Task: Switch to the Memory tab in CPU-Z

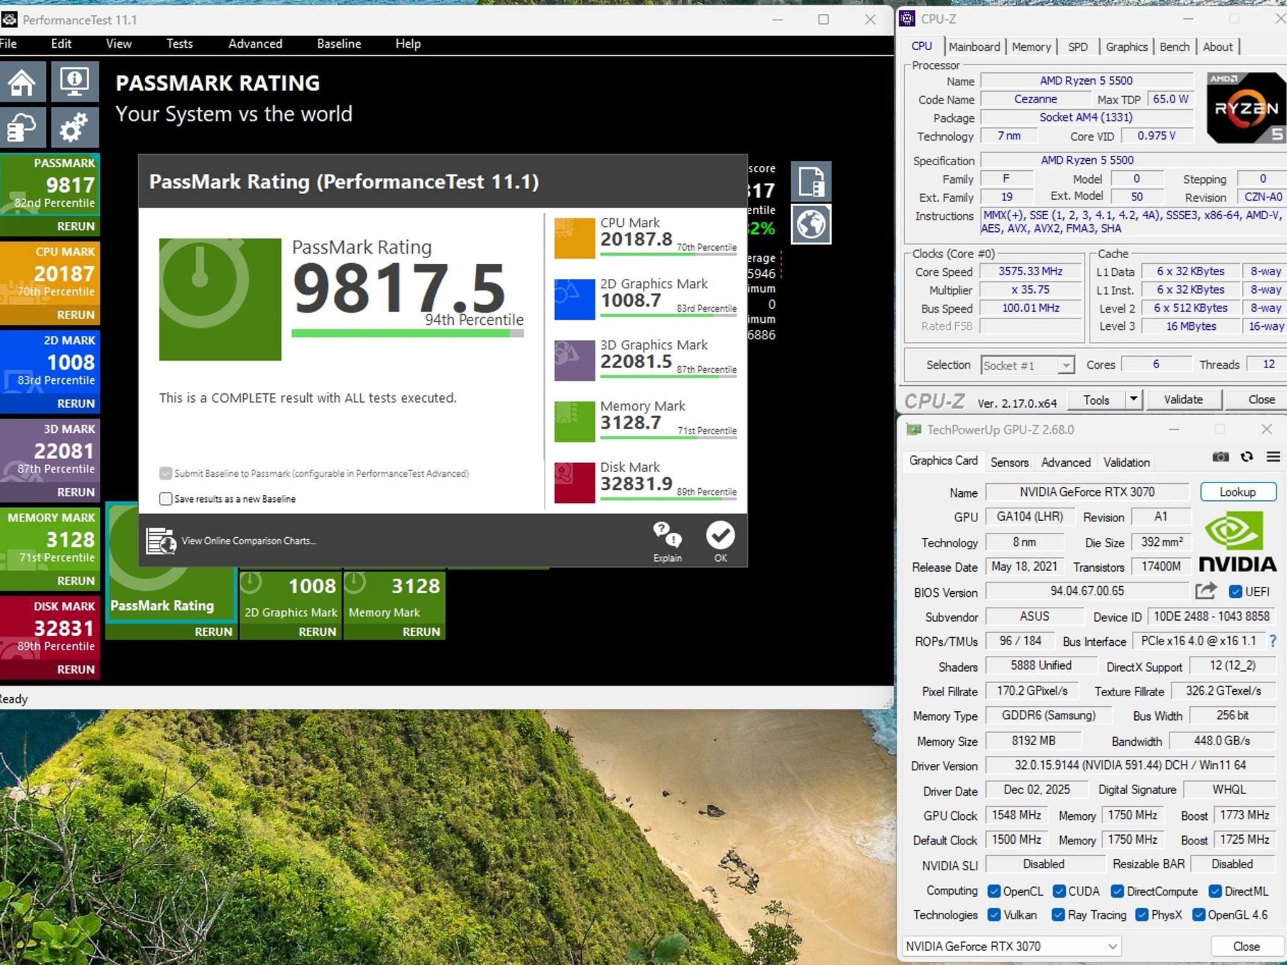Action: click(x=1031, y=46)
